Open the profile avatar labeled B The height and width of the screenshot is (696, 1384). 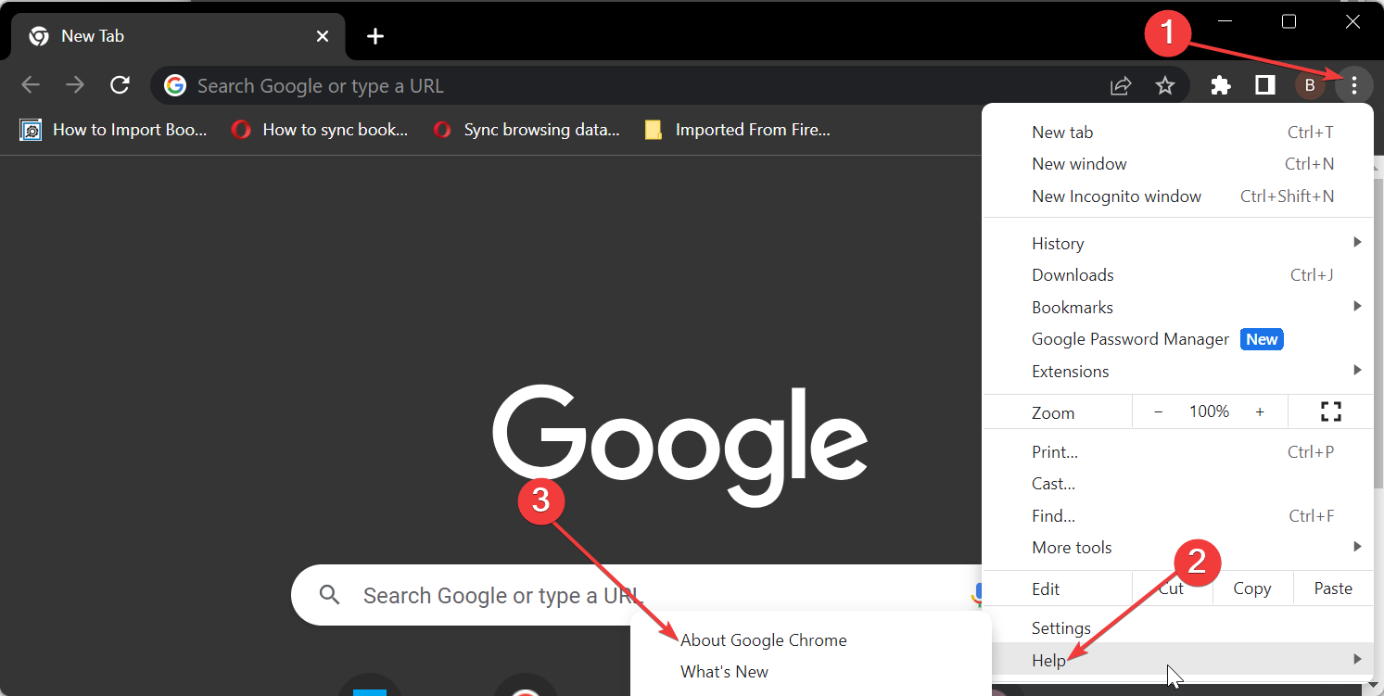1309,86
